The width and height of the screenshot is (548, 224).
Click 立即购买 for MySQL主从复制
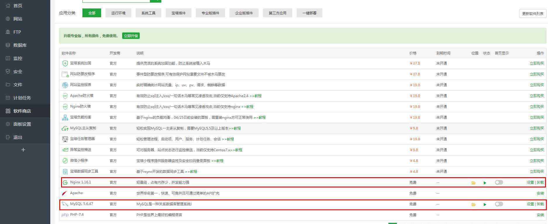pos(537,128)
